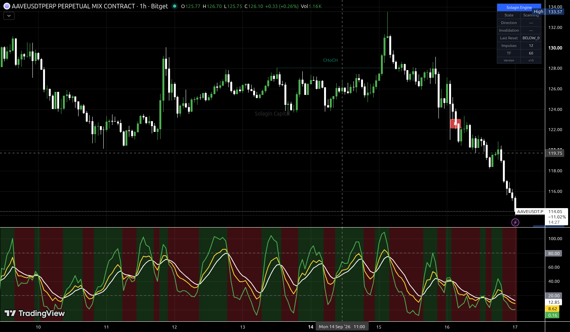Click the 126.00 price axis label

[x=555, y=89]
